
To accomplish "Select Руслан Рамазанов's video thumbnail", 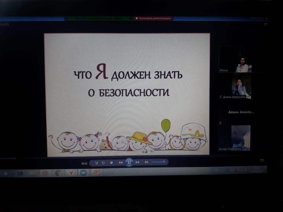I will pos(240,138).
